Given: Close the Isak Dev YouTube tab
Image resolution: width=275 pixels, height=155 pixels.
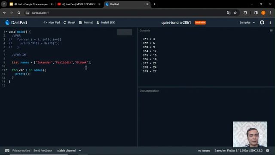Looking at the screenshot, I should (99, 4).
